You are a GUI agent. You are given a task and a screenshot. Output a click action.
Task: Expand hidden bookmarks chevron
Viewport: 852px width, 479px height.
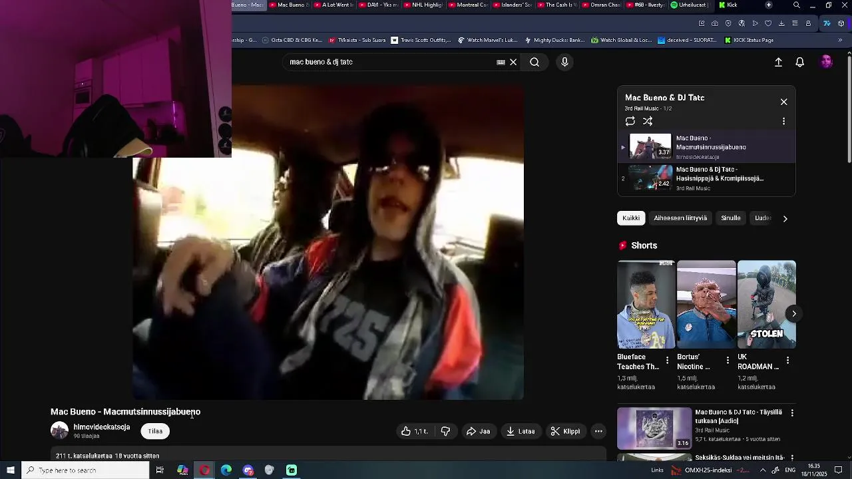tap(840, 40)
